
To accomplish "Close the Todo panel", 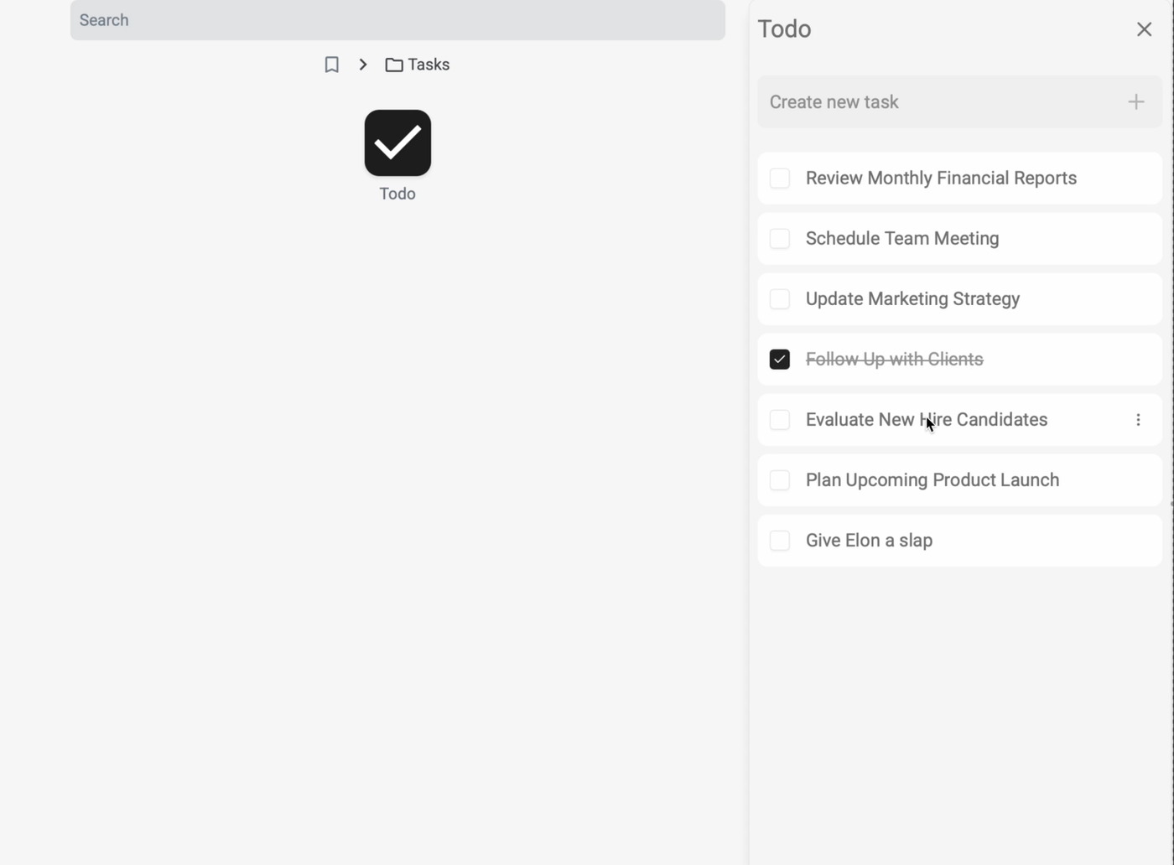I will coord(1144,29).
